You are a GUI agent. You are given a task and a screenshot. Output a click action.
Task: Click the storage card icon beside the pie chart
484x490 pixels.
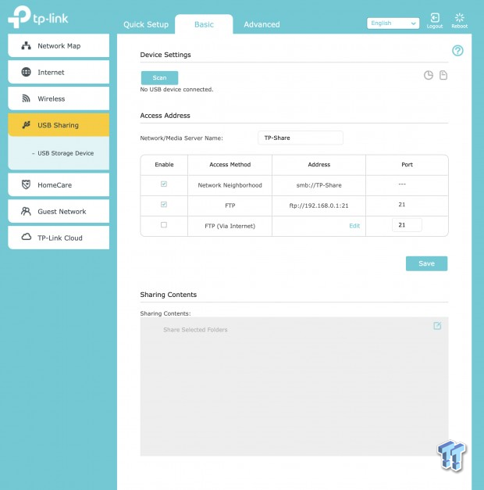coord(443,75)
